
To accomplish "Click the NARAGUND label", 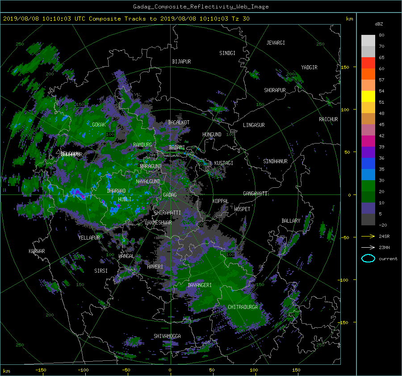I will point(151,166).
